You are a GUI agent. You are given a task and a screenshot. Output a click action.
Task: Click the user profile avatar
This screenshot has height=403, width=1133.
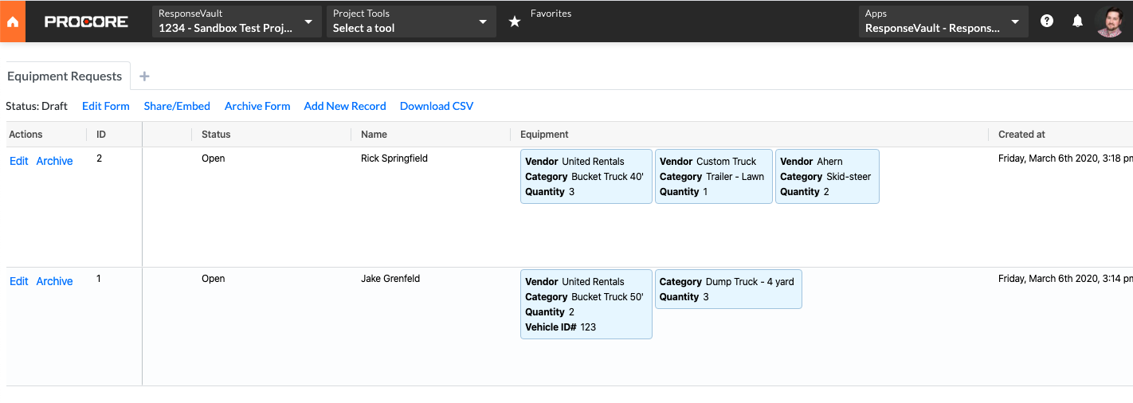pos(1111,22)
